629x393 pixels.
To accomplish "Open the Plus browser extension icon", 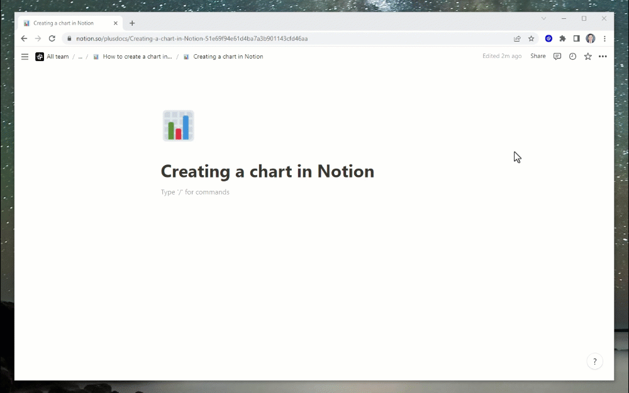I will point(548,38).
